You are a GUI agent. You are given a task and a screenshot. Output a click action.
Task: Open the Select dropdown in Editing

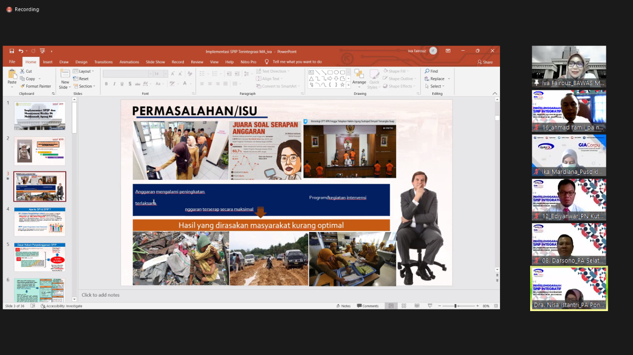435,86
